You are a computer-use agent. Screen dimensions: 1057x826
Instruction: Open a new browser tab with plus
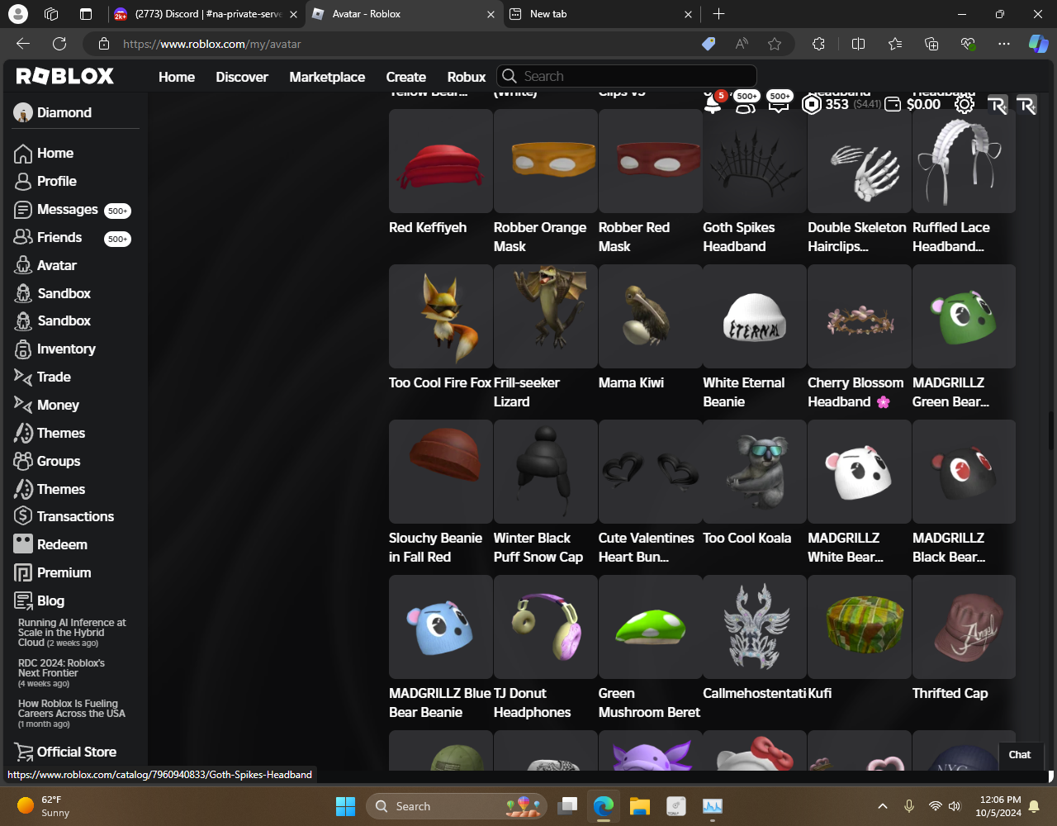pyautogui.click(x=718, y=14)
